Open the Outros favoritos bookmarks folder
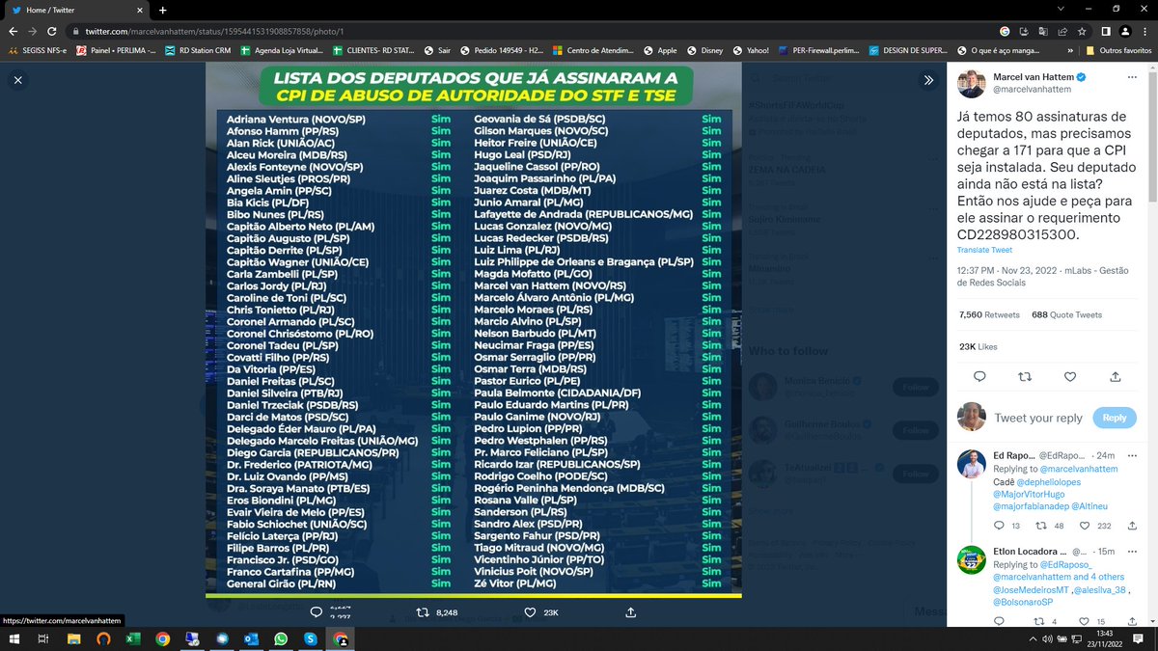The width and height of the screenshot is (1158, 651). 1117,50
